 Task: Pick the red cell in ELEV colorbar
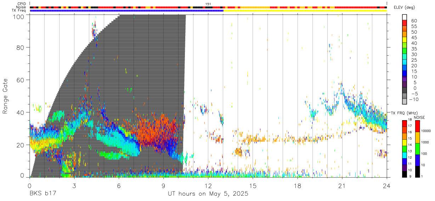[x=405, y=23]
